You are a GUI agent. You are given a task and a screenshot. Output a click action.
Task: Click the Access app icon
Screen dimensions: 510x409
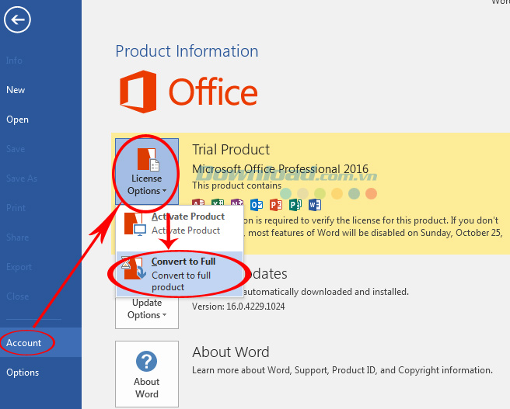pyautogui.click(x=198, y=203)
